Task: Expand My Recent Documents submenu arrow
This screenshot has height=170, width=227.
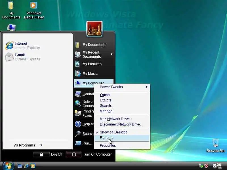Action: pos(112,54)
